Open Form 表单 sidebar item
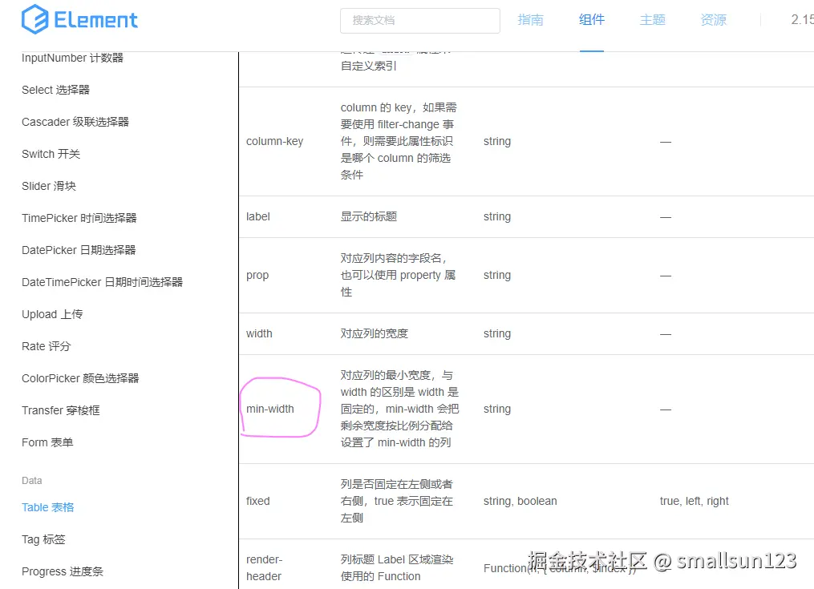This screenshot has width=814, height=589. (47, 442)
